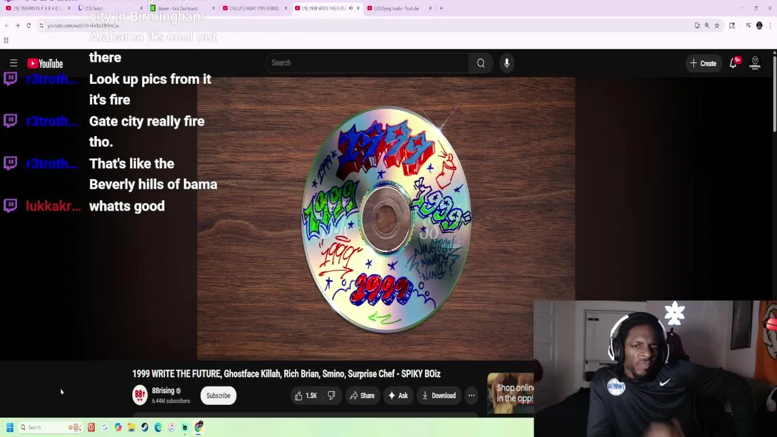
Task: Share the video
Action: (362, 396)
